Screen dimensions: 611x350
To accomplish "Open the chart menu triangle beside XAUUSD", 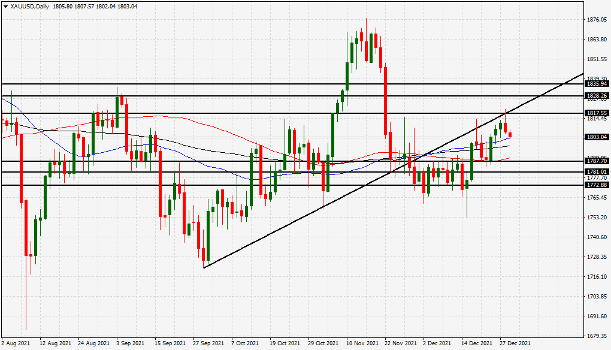I will [5, 7].
